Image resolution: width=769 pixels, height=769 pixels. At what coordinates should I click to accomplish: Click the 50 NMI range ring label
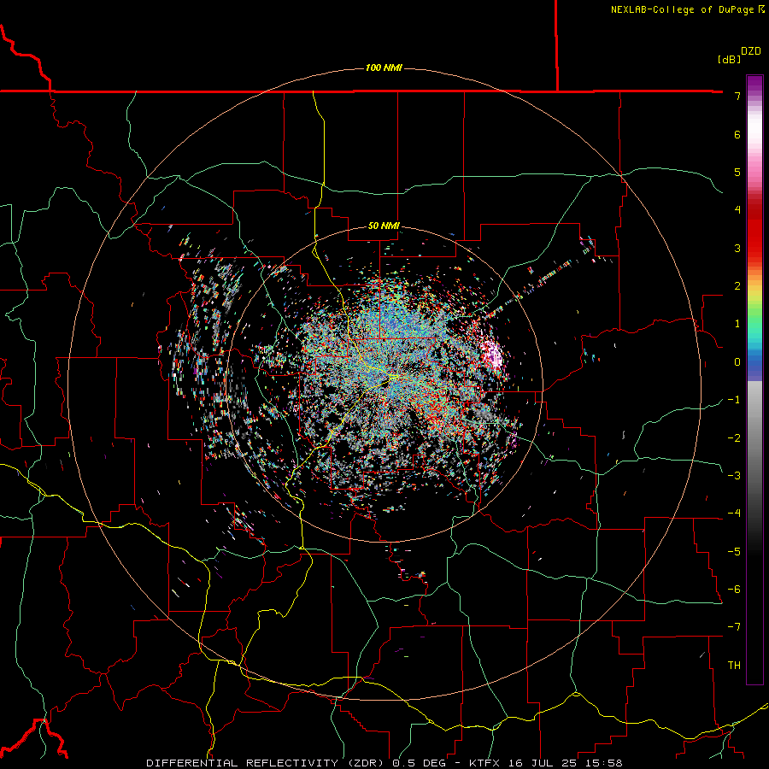pos(384,226)
